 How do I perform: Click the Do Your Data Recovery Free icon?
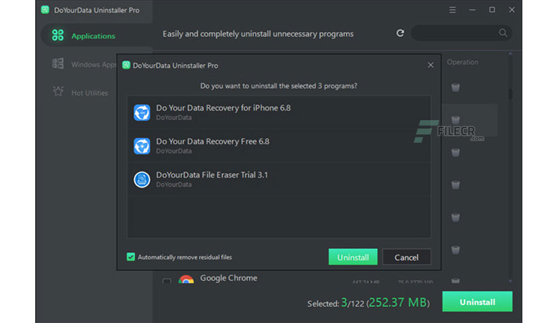point(142,146)
